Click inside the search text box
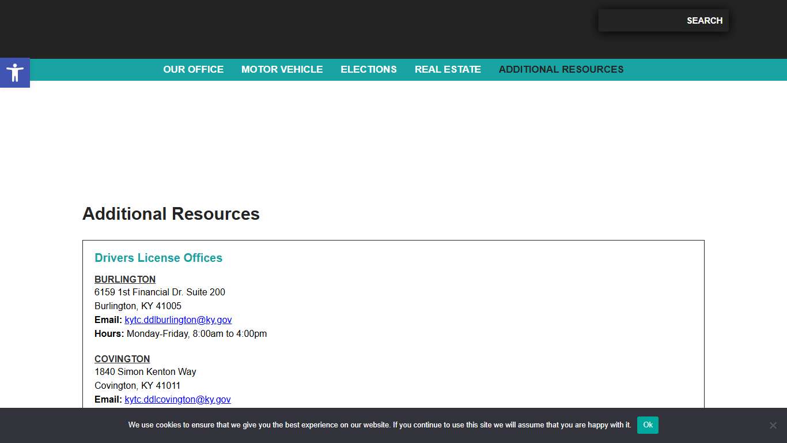The image size is (787, 443). point(640,20)
